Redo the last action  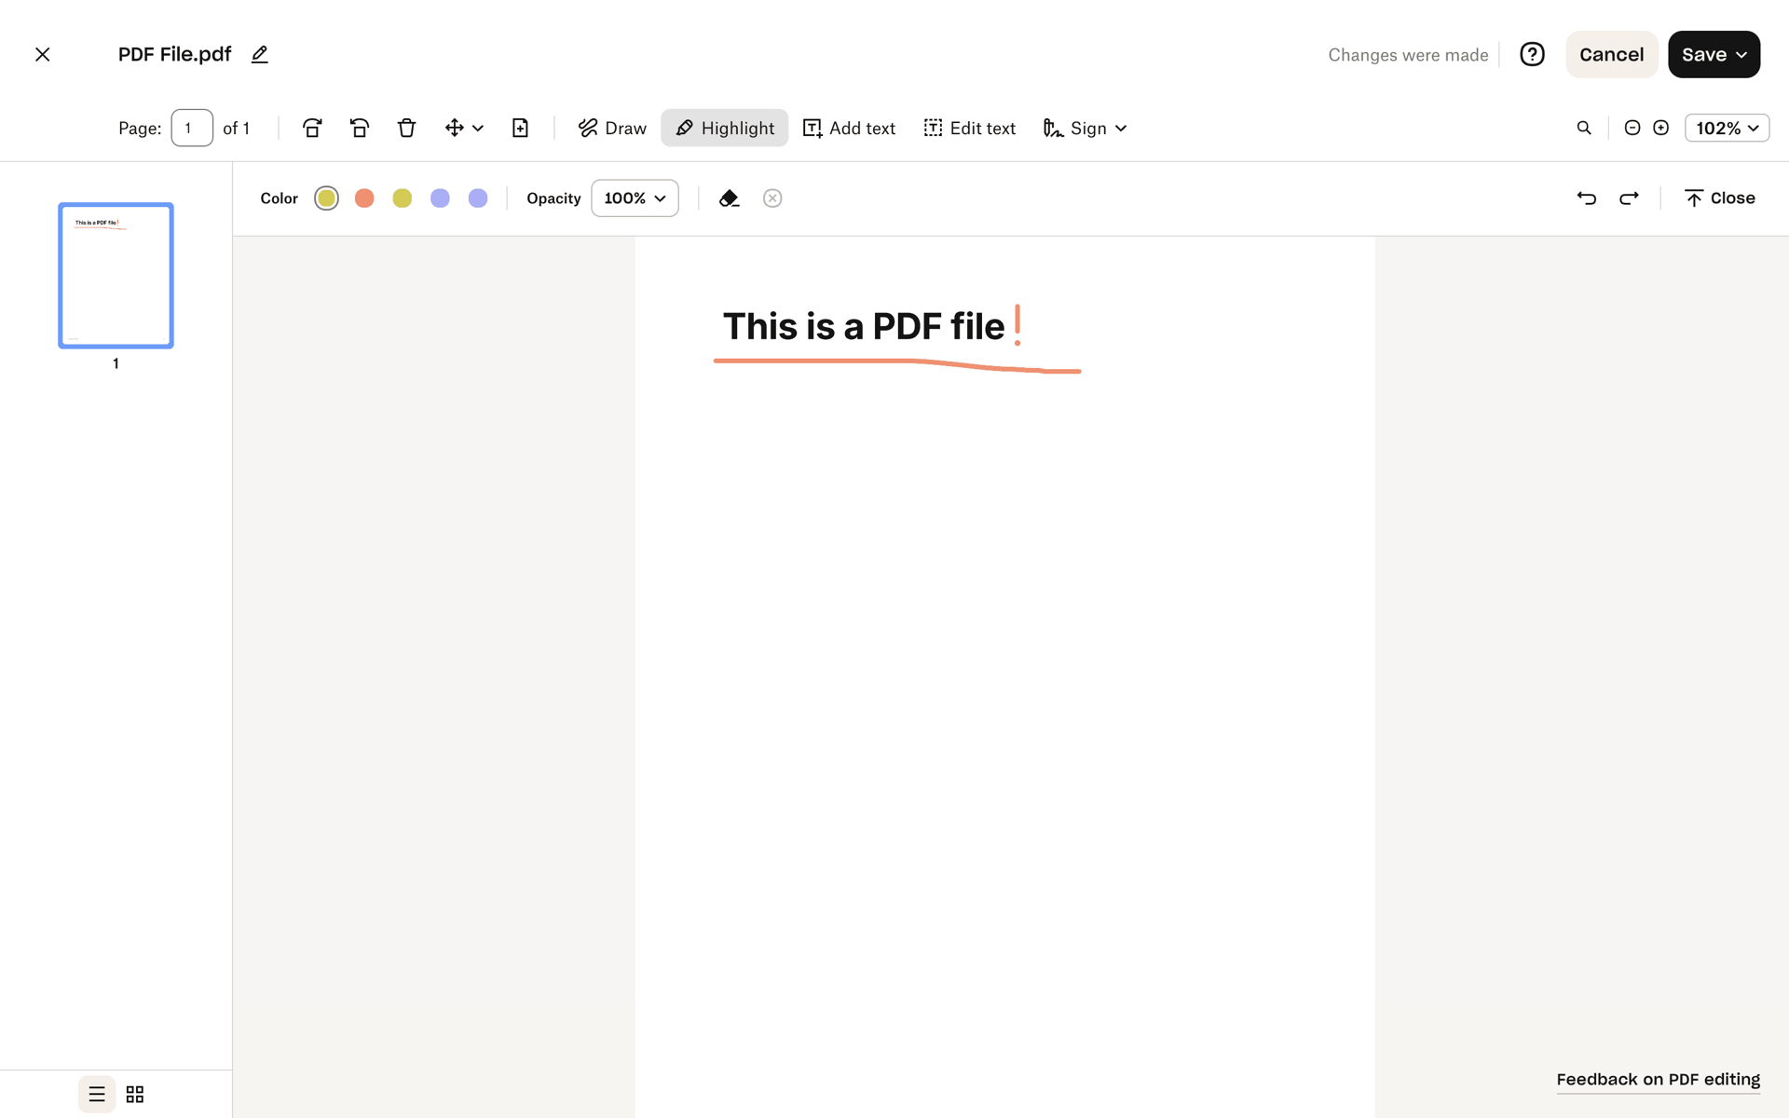coord(1629,198)
